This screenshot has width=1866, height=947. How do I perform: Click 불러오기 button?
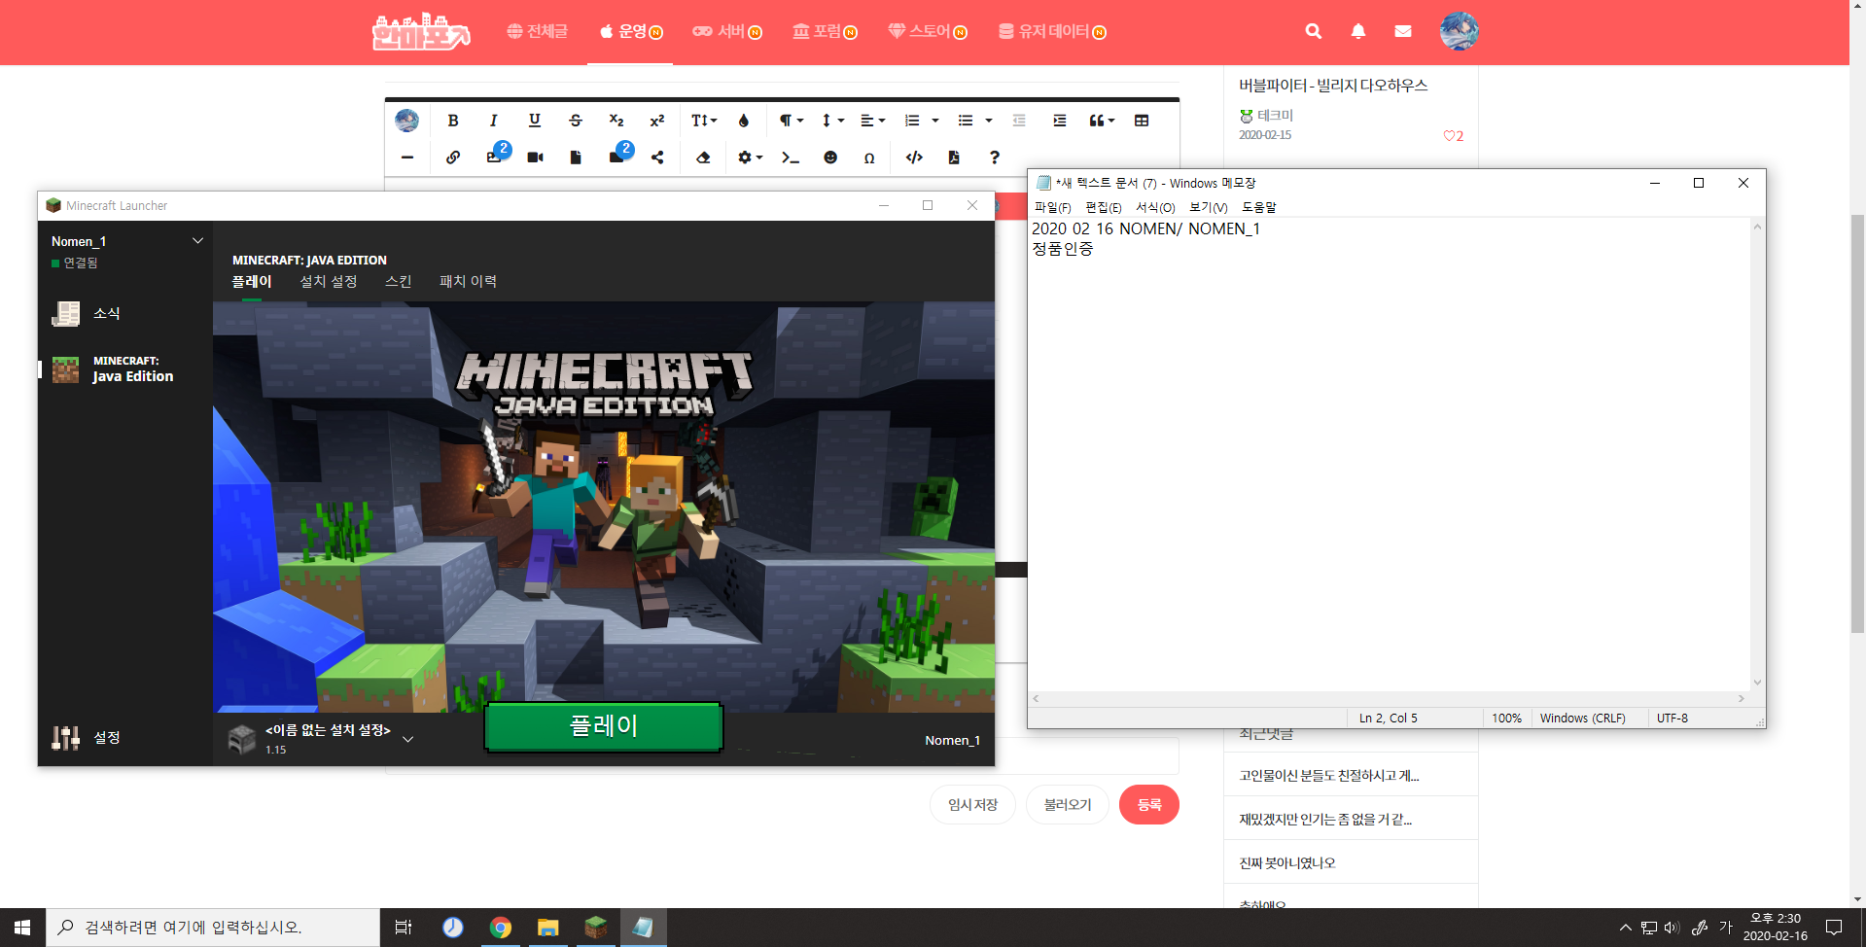pos(1068,804)
